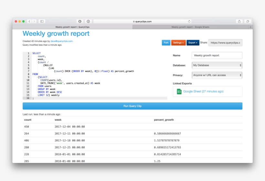Click the count column header
Screen dimensions: 265x181
(x=28, y=120)
